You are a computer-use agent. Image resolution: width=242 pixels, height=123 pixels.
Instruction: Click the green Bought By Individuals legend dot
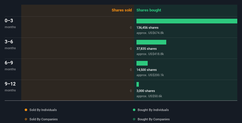pyautogui.click(x=134, y=110)
